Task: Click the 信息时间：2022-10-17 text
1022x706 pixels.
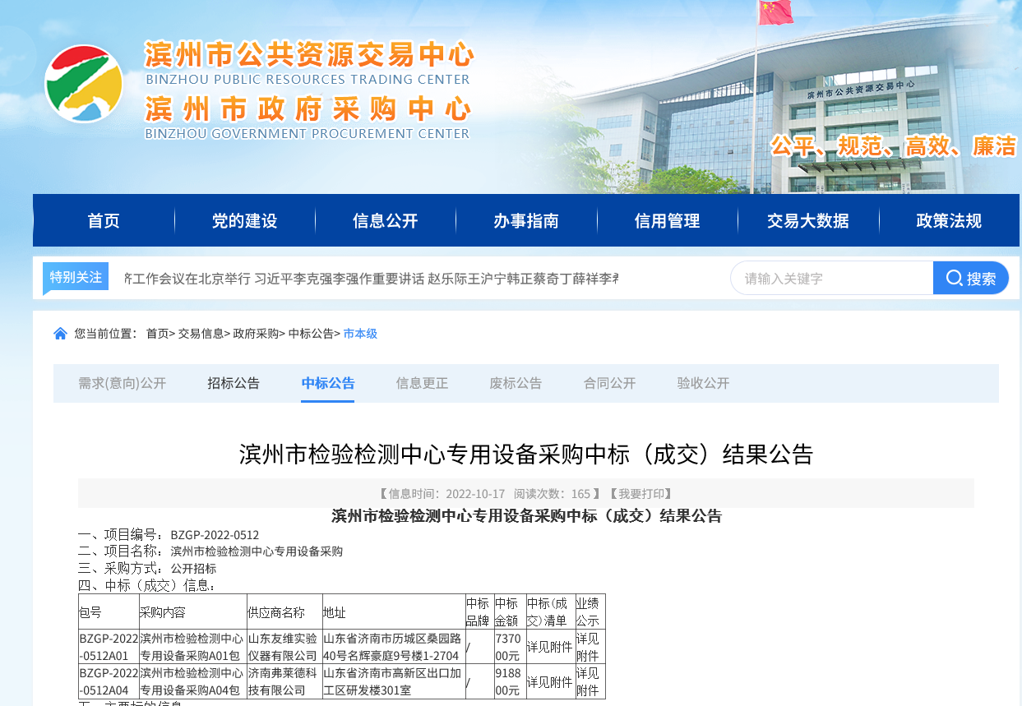Action: point(446,494)
